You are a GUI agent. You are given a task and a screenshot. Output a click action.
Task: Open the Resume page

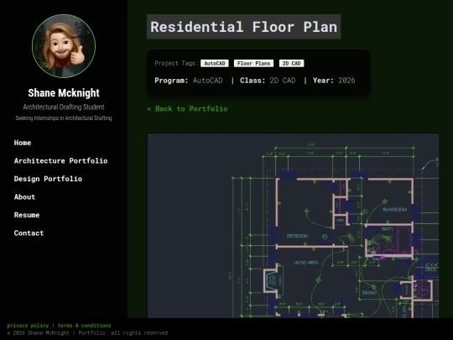(x=27, y=215)
